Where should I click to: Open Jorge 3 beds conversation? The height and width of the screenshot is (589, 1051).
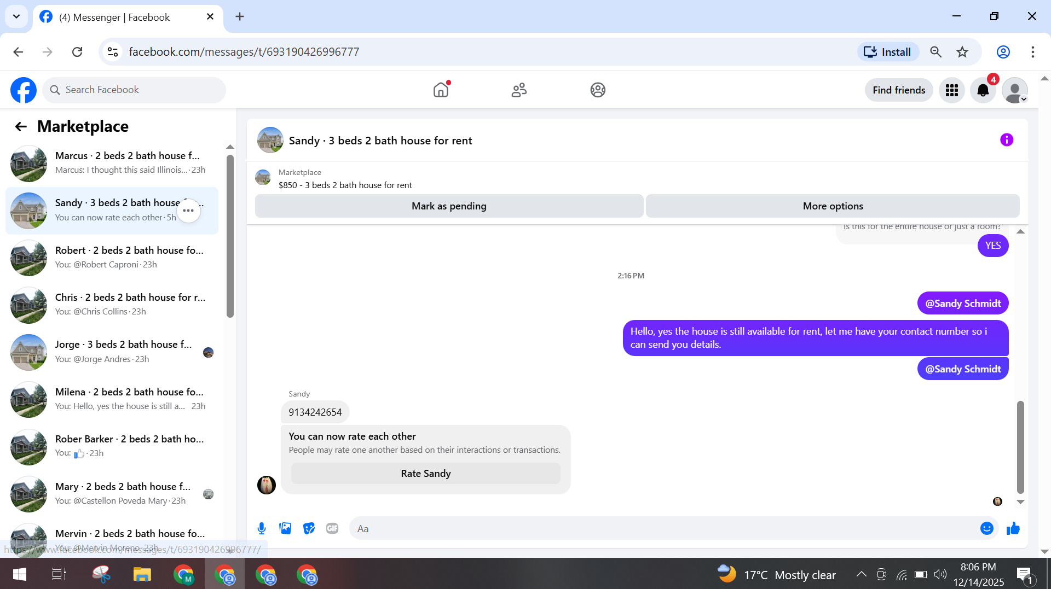click(112, 352)
